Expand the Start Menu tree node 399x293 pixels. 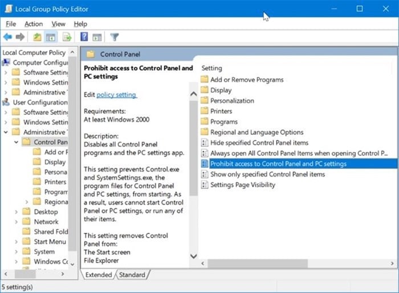coord(17,242)
